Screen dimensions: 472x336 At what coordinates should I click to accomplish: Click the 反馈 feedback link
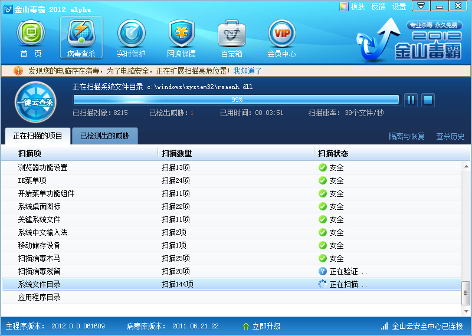point(378,6)
